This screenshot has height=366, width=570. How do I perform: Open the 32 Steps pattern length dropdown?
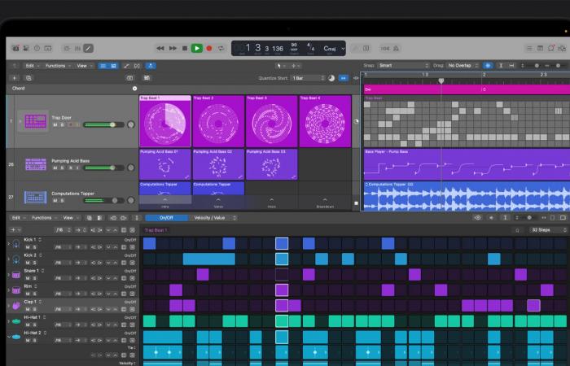coord(542,230)
